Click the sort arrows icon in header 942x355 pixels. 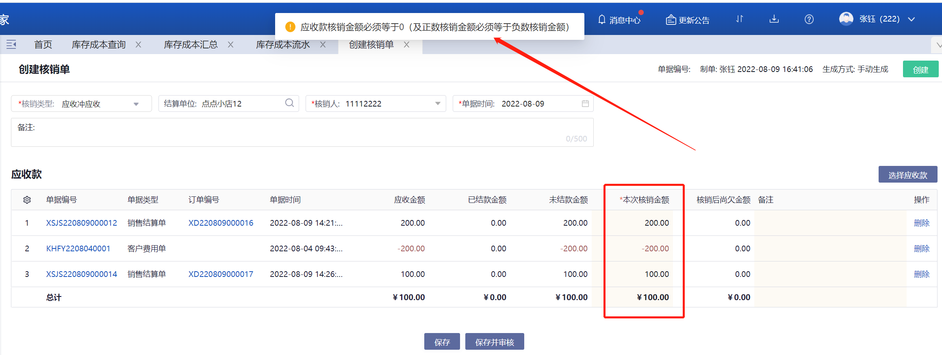click(x=740, y=19)
